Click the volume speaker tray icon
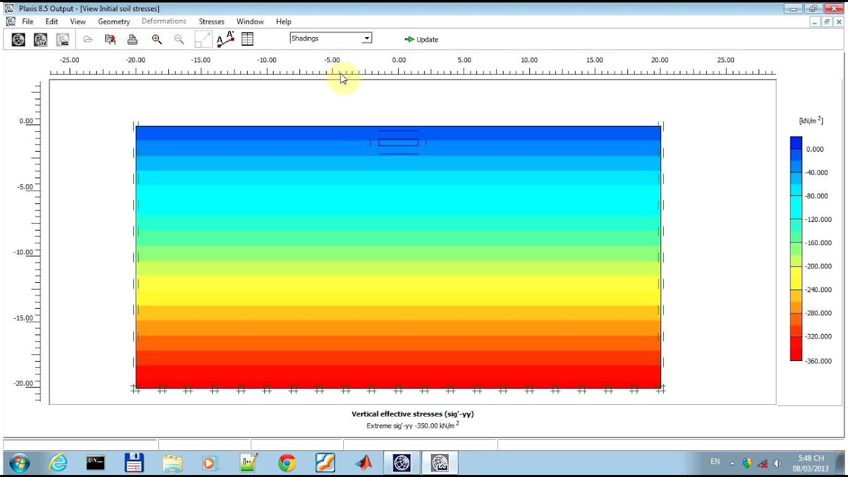This screenshot has height=477, width=848. click(777, 463)
